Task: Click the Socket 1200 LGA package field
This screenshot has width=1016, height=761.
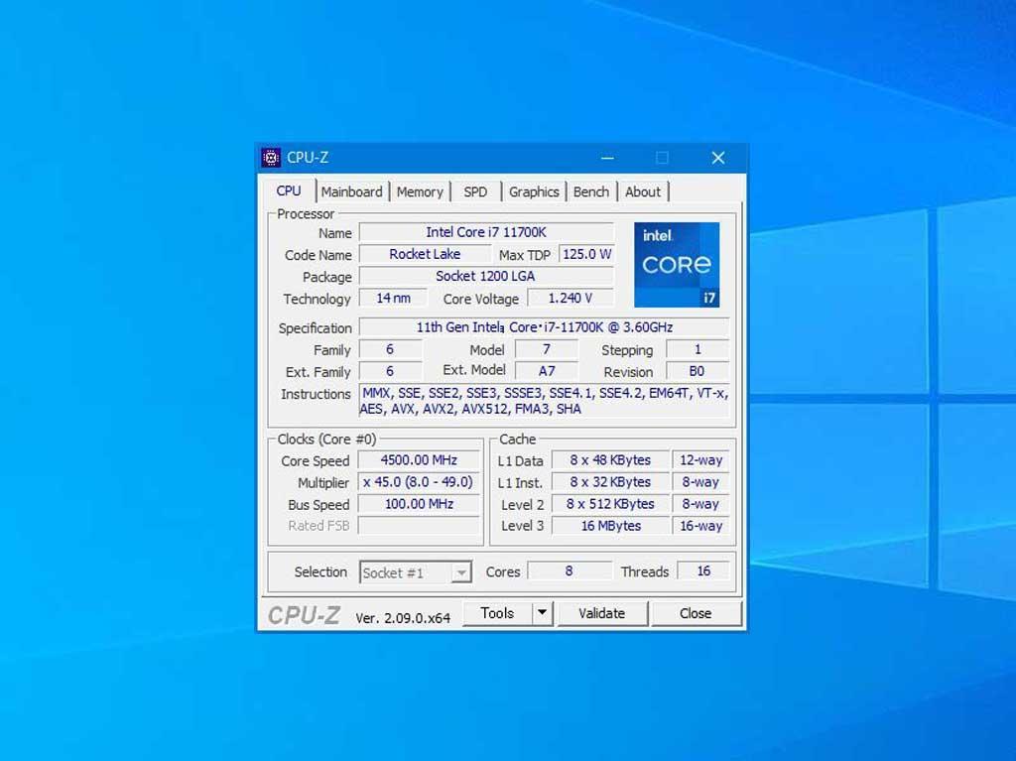Action: tap(486, 276)
